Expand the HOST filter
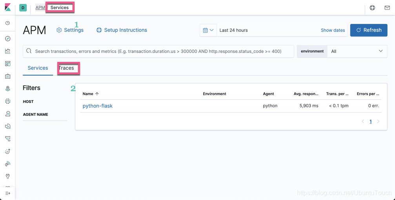This screenshot has height=200, width=395. tap(28, 101)
